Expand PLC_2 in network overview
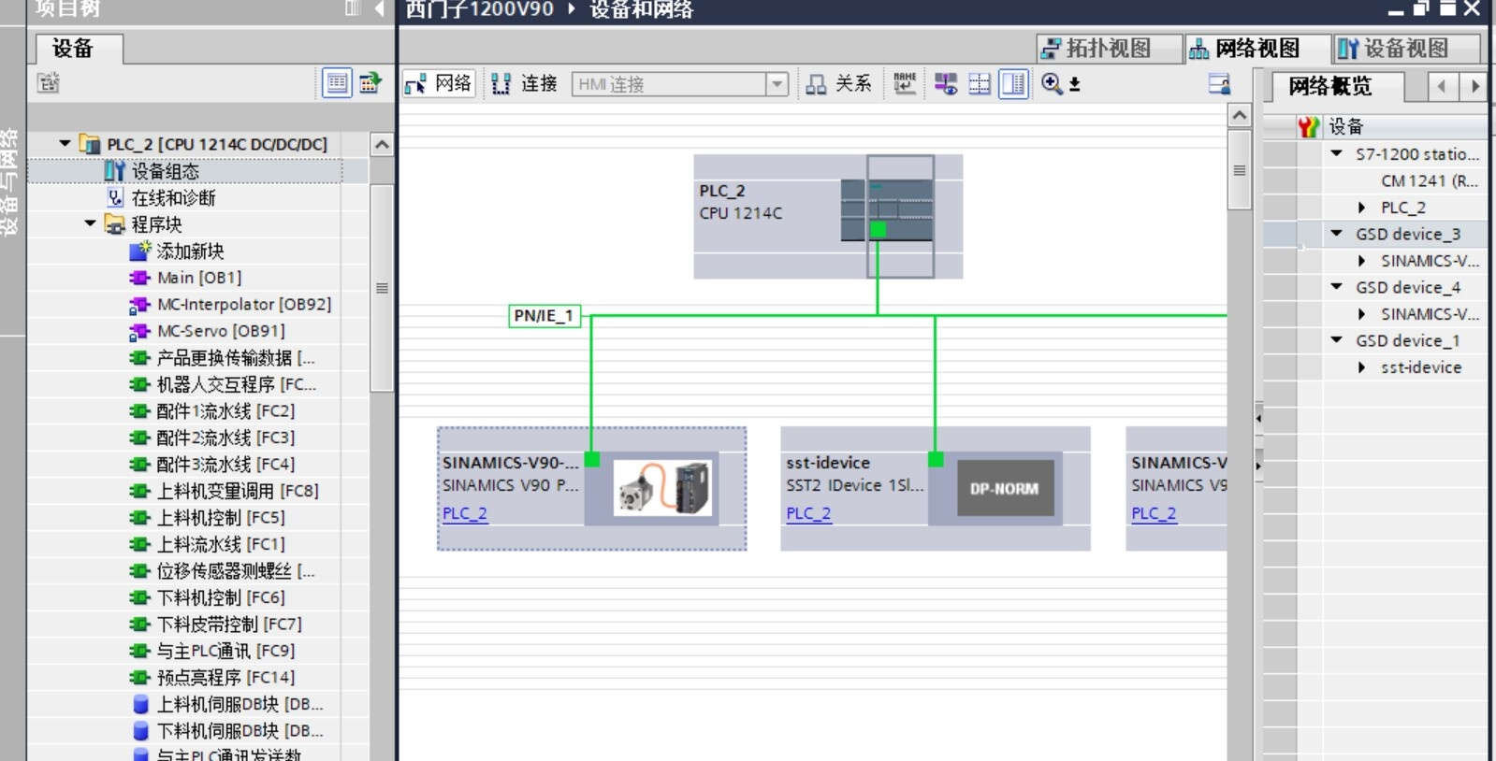The height and width of the screenshot is (761, 1496). click(1361, 208)
